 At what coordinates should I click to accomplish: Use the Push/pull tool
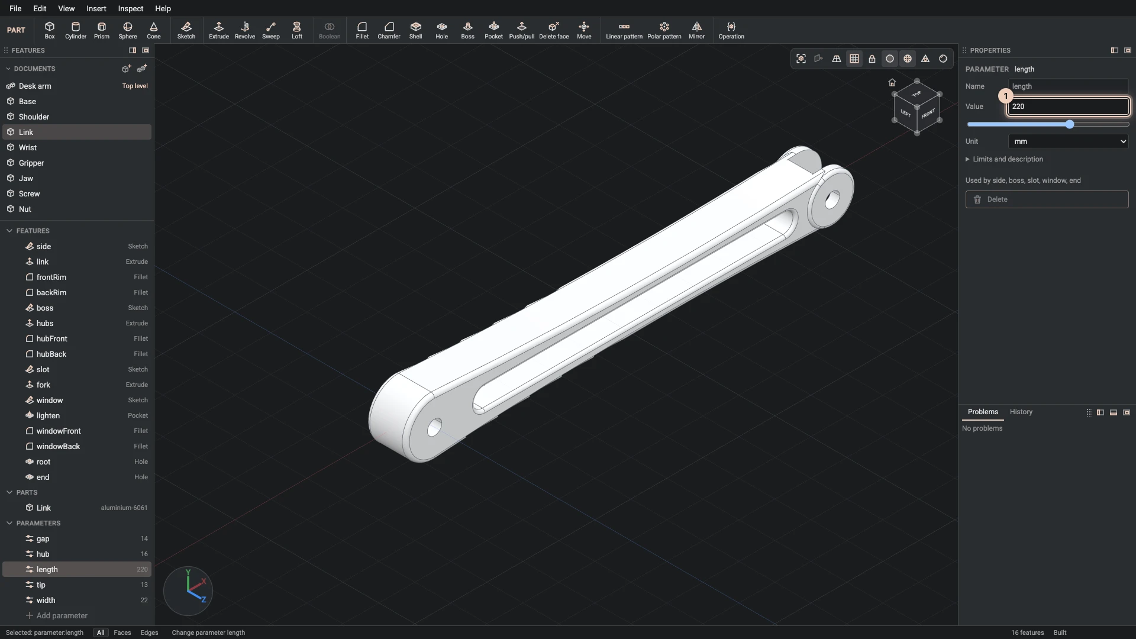point(522,30)
